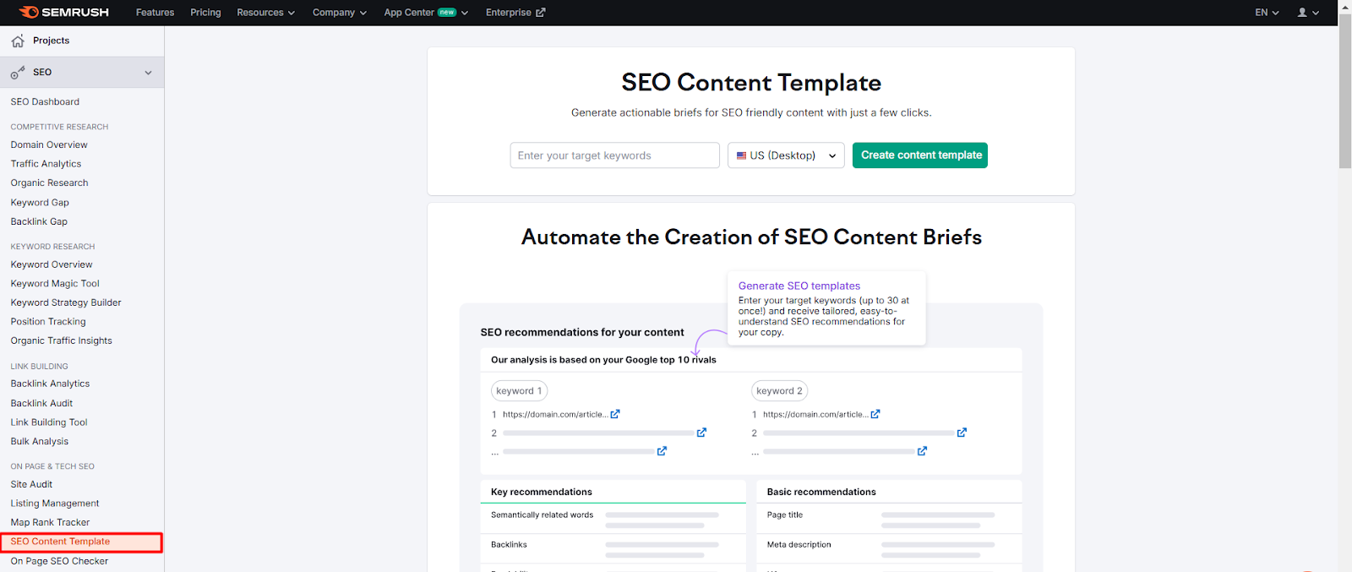Image resolution: width=1352 pixels, height=572 pixels.
Task: Click external link icon beside Enterprise
Action: coord(541,13)
